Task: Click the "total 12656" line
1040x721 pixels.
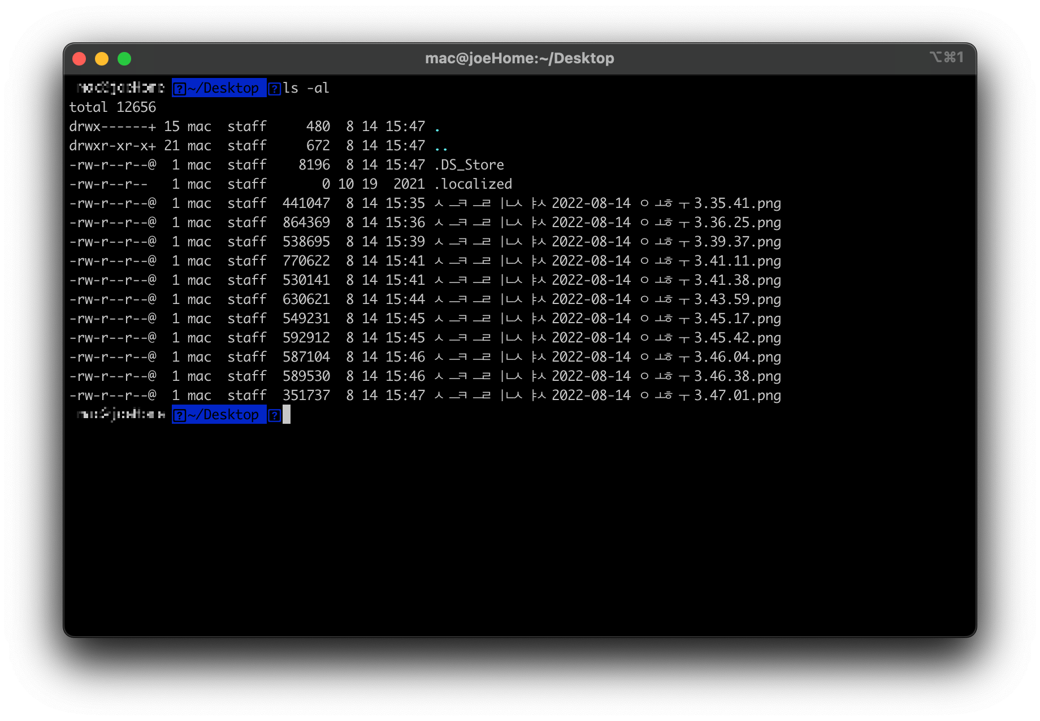Action: pyautogui.click(x=112, y=107)
